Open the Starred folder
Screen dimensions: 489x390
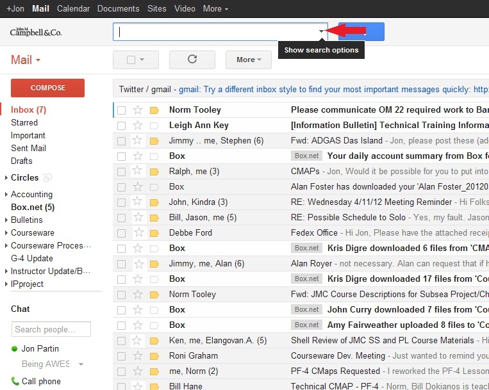(x=24, y=122)
